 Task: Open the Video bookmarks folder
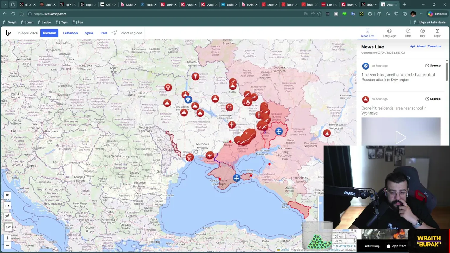click(44, 22)
